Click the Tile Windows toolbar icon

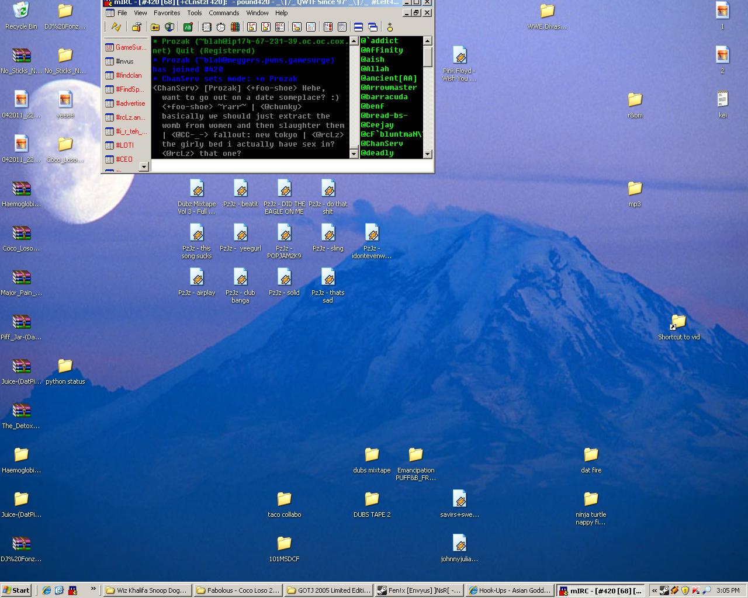(358, 27)
